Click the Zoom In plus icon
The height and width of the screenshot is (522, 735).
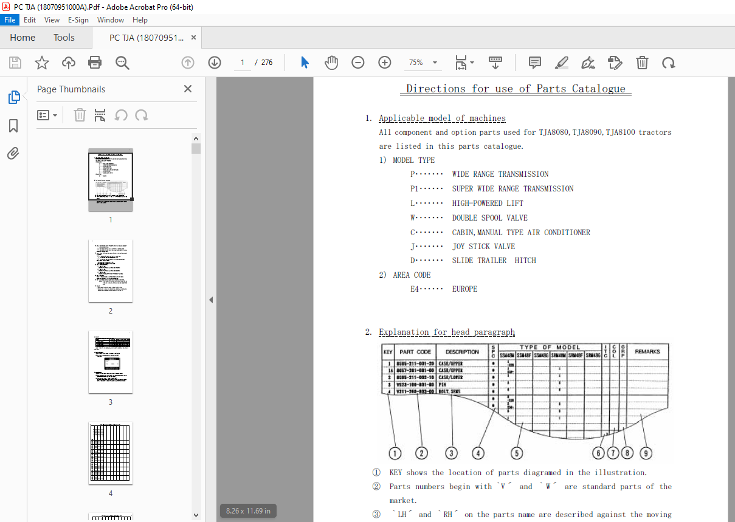click(385, 63)
